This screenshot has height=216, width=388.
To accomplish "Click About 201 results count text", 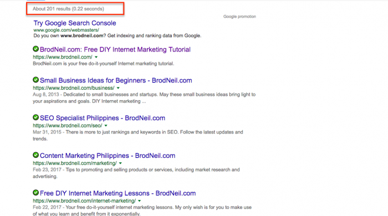I will 68,9.
